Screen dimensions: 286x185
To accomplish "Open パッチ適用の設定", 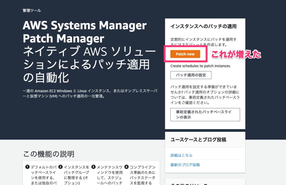I will pos(191,75).
